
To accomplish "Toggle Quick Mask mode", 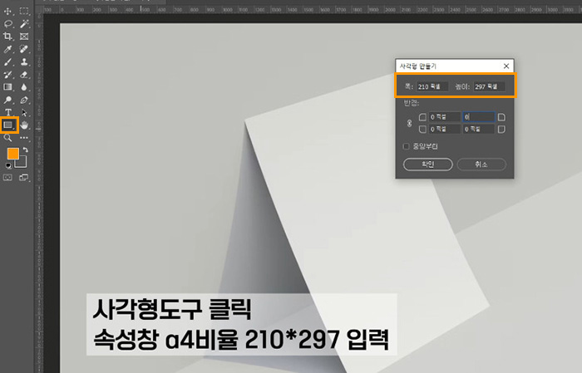I will (7, 177).
